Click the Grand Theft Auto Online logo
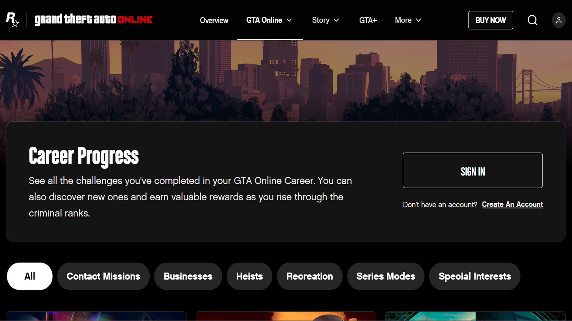The height and width of the screenshot is (321, 572). (x=94, y=20)
